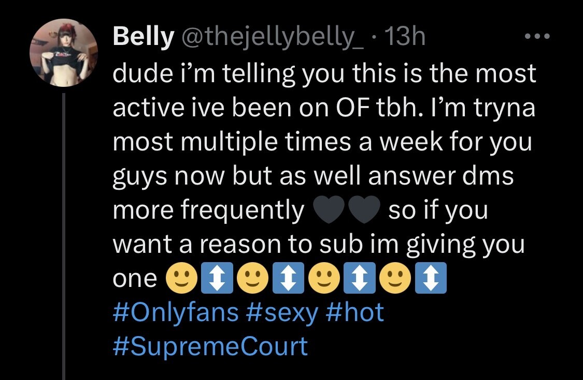Click the #Onlyfans hashtag
The image size is (583, 380).
click(x=176, y=312)
